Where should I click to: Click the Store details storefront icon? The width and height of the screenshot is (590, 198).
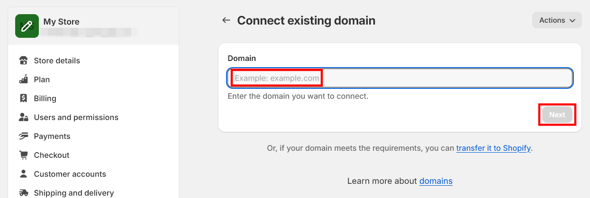[23, 60]
